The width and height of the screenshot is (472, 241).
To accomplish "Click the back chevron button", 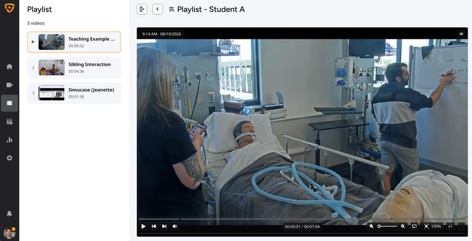I will pyautogui.click(x=158, y=9).
